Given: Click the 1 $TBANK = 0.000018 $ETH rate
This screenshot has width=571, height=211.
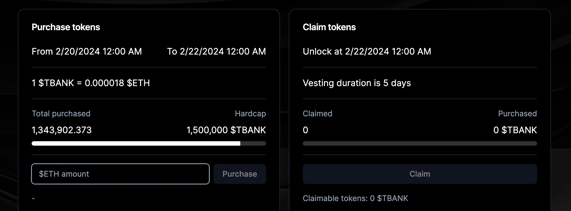Looking at the screenshot, I should click(91, 83).
